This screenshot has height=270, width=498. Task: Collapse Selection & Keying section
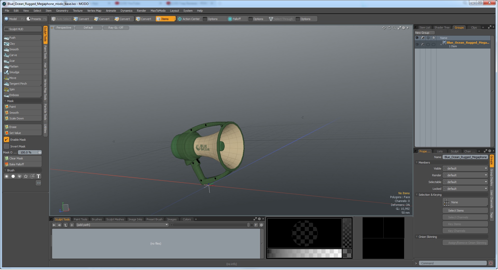pyautogui.click(x=417, y=195)
